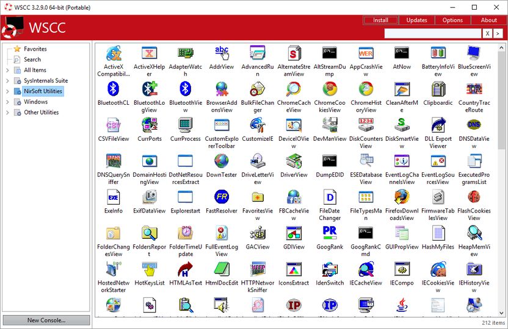The image size is (508, 329).
Task: Open the FlashCookiesView icon
Action: tap(474, 197)
